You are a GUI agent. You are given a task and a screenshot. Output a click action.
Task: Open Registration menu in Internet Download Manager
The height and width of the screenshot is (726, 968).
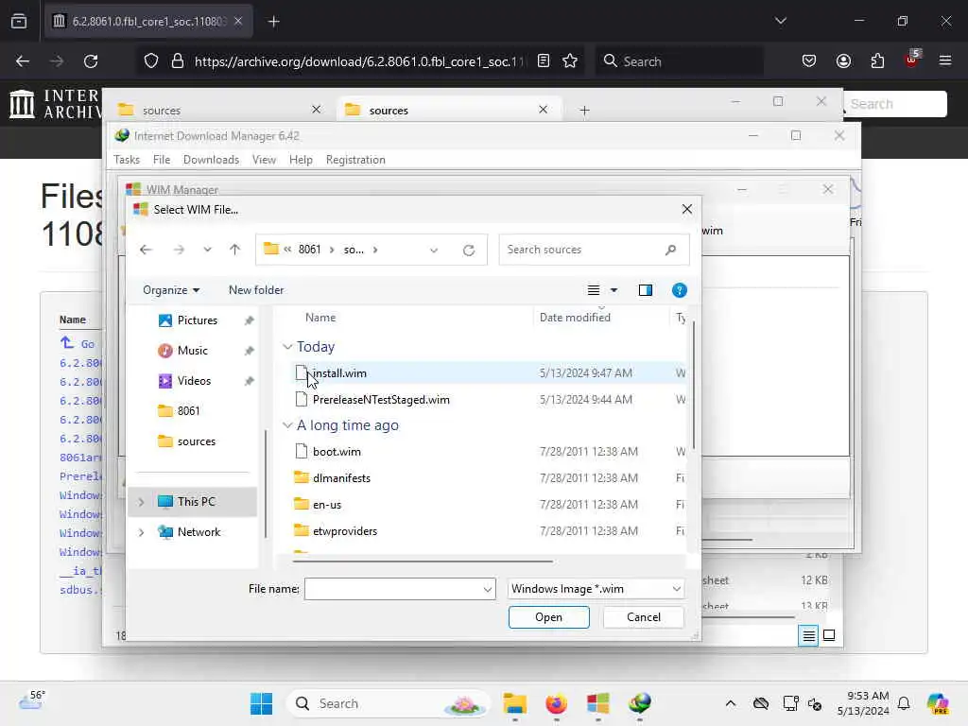pyautogui.click(x=355, y=159)
